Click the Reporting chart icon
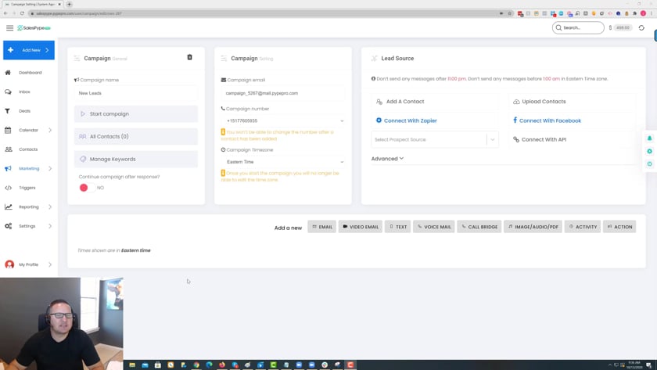657x370 pixels. [9, 207]
